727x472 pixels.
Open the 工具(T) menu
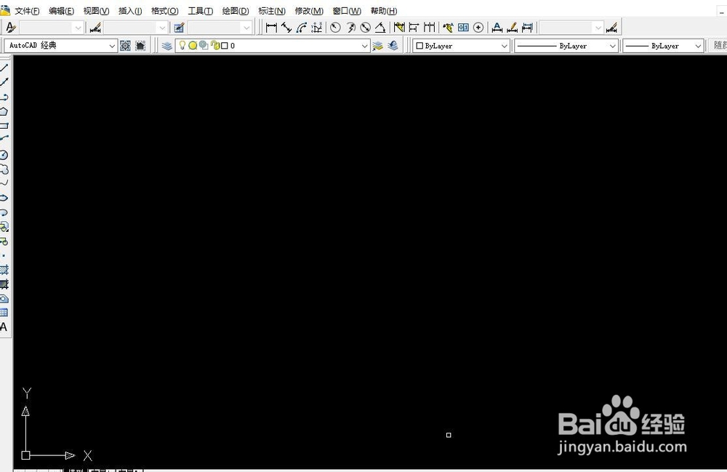tap(201, 11)
